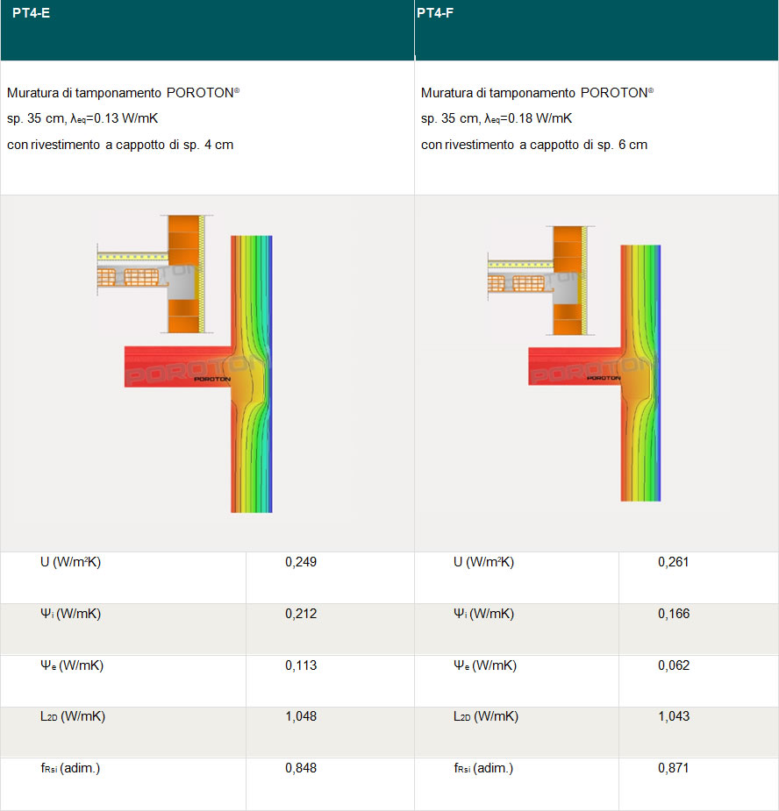Click 'con rivestimento a cappotto di sp. 6 cm'
Image resolution: width=779 pixels, height=811 pixels.
534,145
